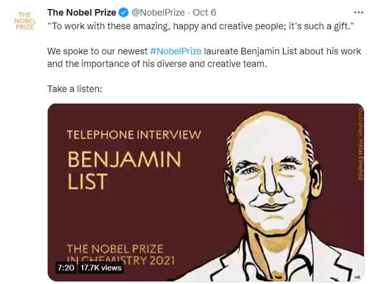Click the 17.7K views counter
This screenshot has width=372, height=284.
(100, 268)
